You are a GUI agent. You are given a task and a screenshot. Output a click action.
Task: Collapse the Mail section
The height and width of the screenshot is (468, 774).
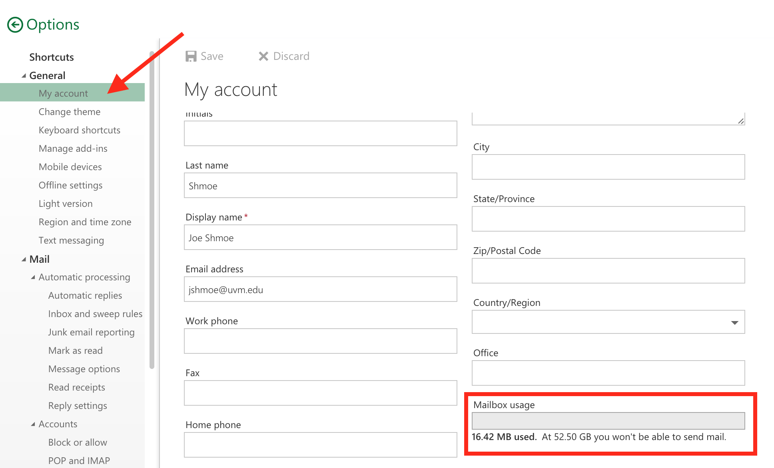click(x=24, y=259)
